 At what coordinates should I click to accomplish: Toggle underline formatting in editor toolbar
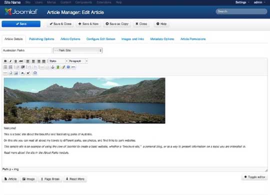(x=15, y=61)
